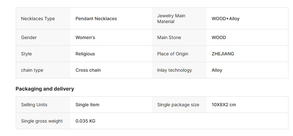Image resolution: width=293 pixels, height=136 pixels.
Task: Click the Gender attribute label
Action: 29,37
